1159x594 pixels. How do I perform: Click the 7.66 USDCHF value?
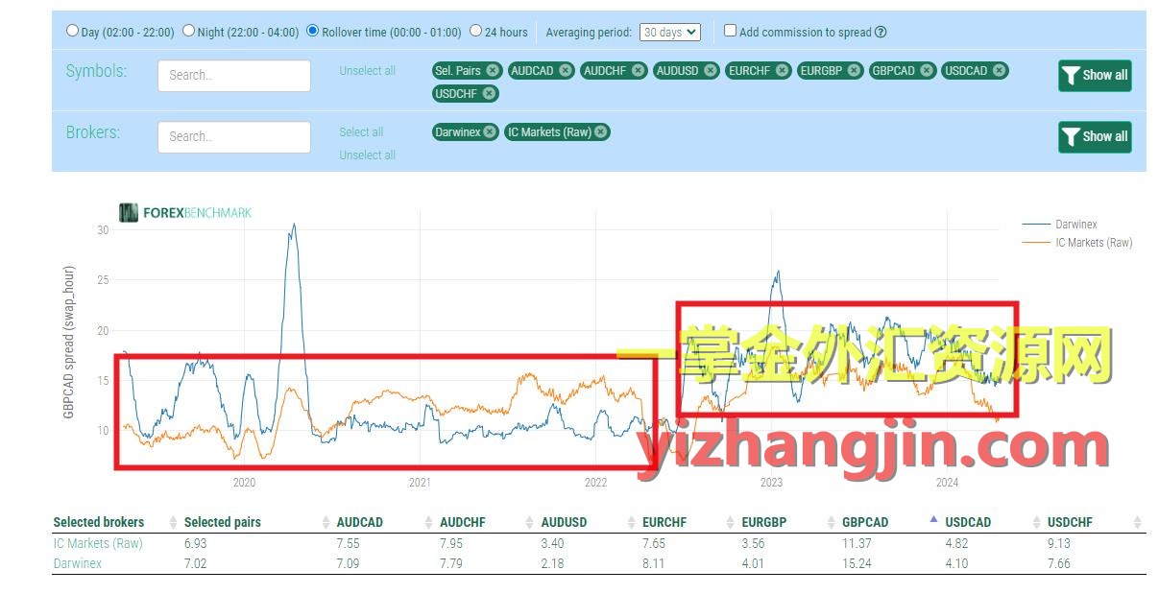click(1059, 563)
